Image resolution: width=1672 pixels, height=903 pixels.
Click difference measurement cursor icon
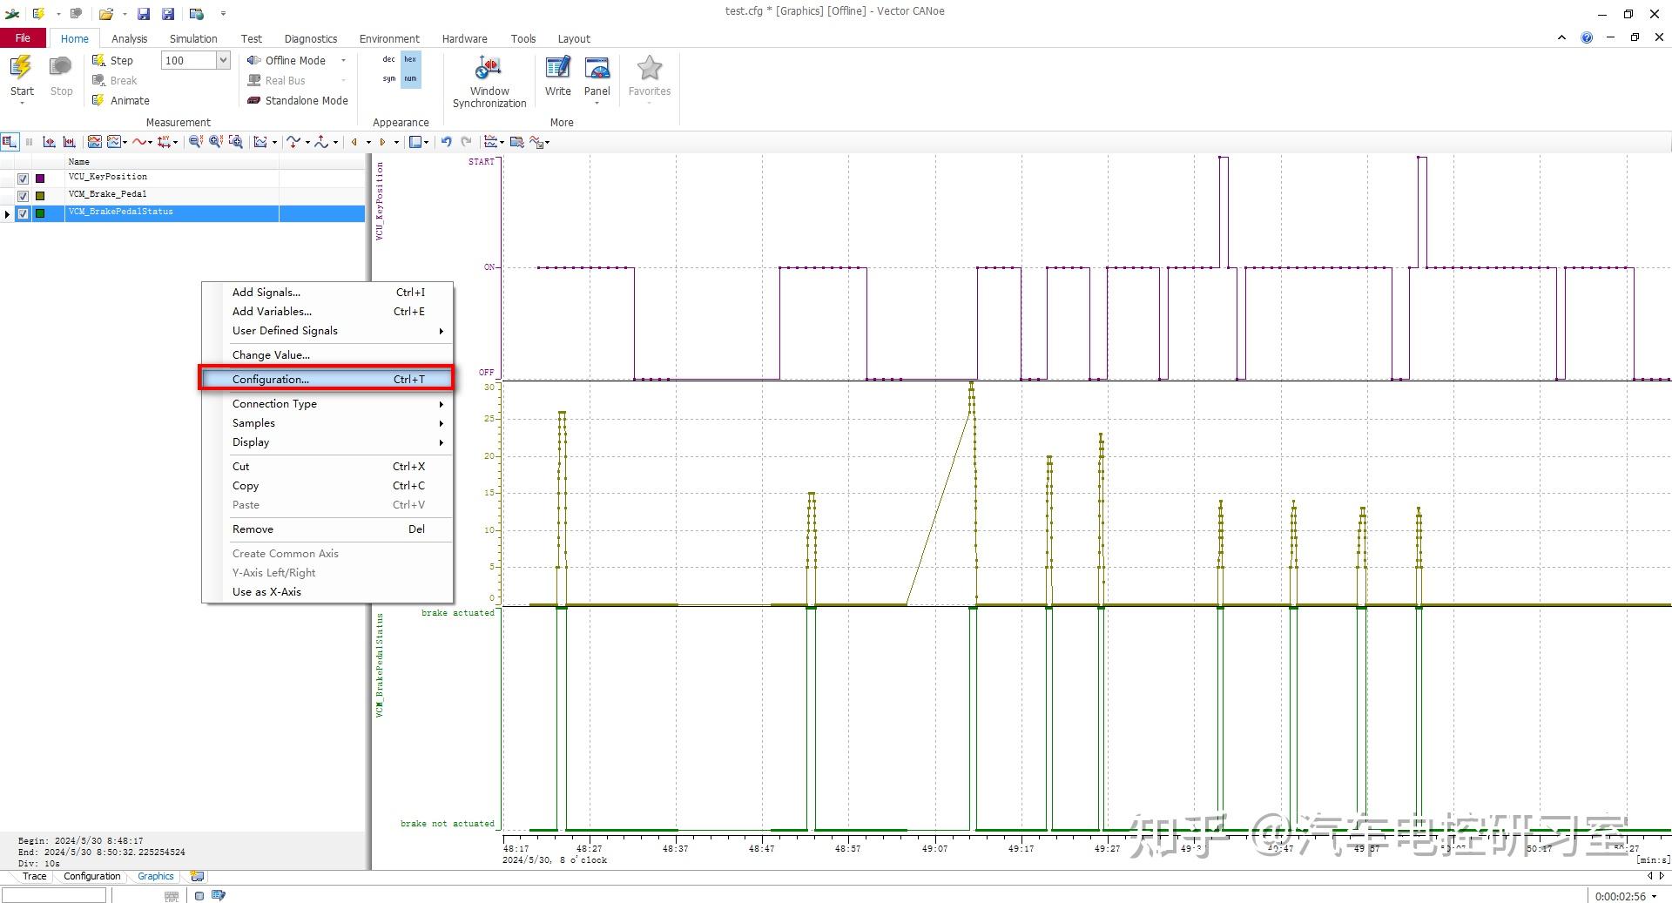[x=70, y=142]
